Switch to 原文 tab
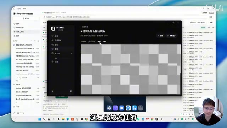 click(105, 42)
